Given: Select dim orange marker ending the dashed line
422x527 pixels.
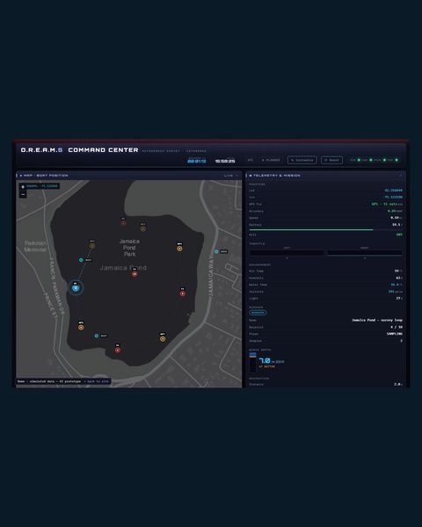Looking at the screenshot, I should click(x=91, y=246).
